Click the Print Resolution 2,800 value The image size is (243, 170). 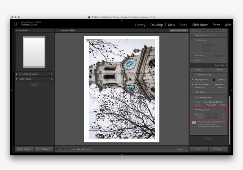pos(220,80)
